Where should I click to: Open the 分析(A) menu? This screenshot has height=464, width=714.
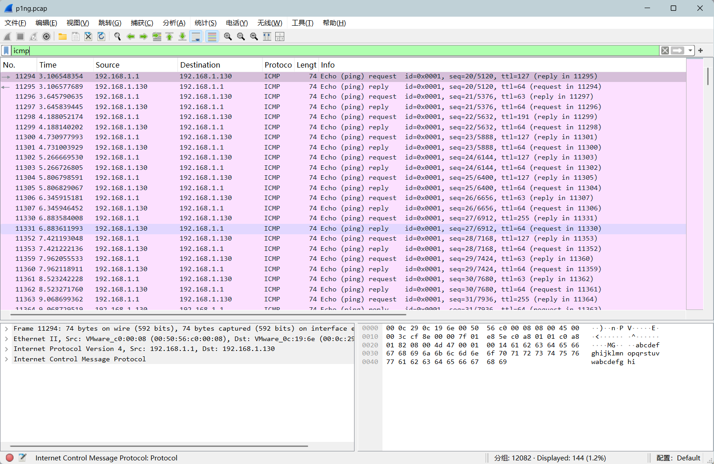174,23
